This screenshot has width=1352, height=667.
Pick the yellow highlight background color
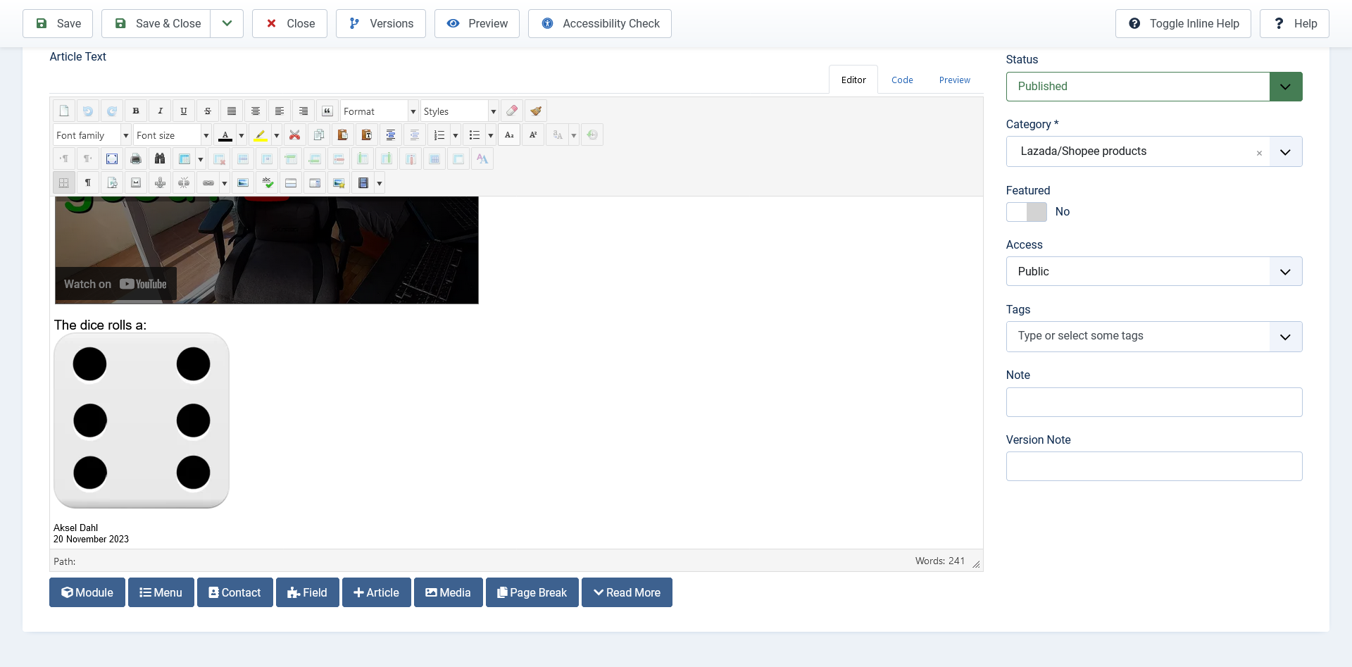[x=261, y=135]
